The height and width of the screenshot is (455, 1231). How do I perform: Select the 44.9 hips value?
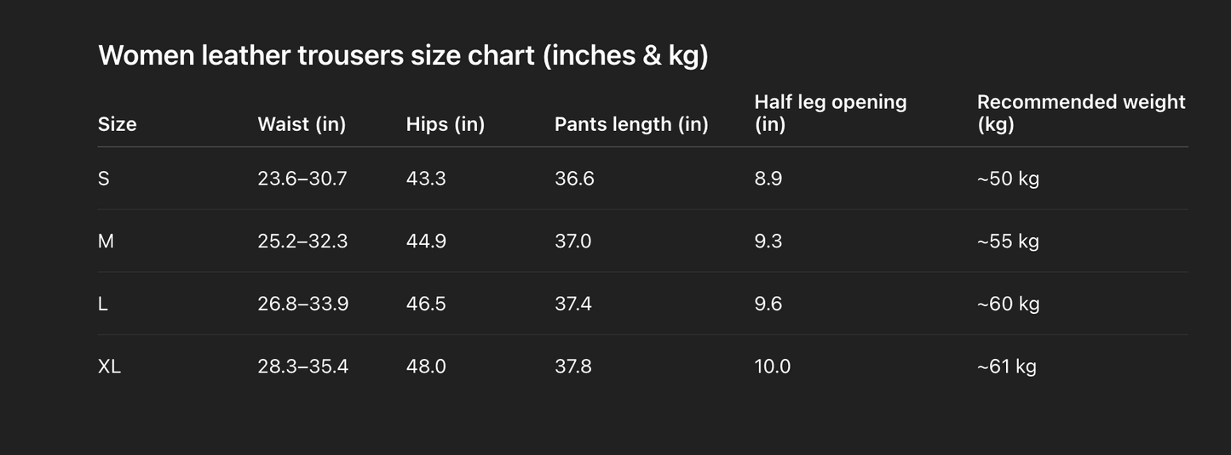(x=426, y=242)
